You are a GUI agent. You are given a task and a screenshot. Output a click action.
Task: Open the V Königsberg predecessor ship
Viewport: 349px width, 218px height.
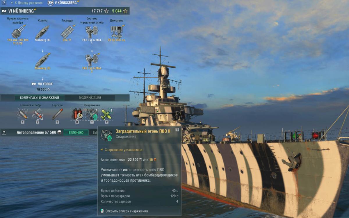(63, 3)
